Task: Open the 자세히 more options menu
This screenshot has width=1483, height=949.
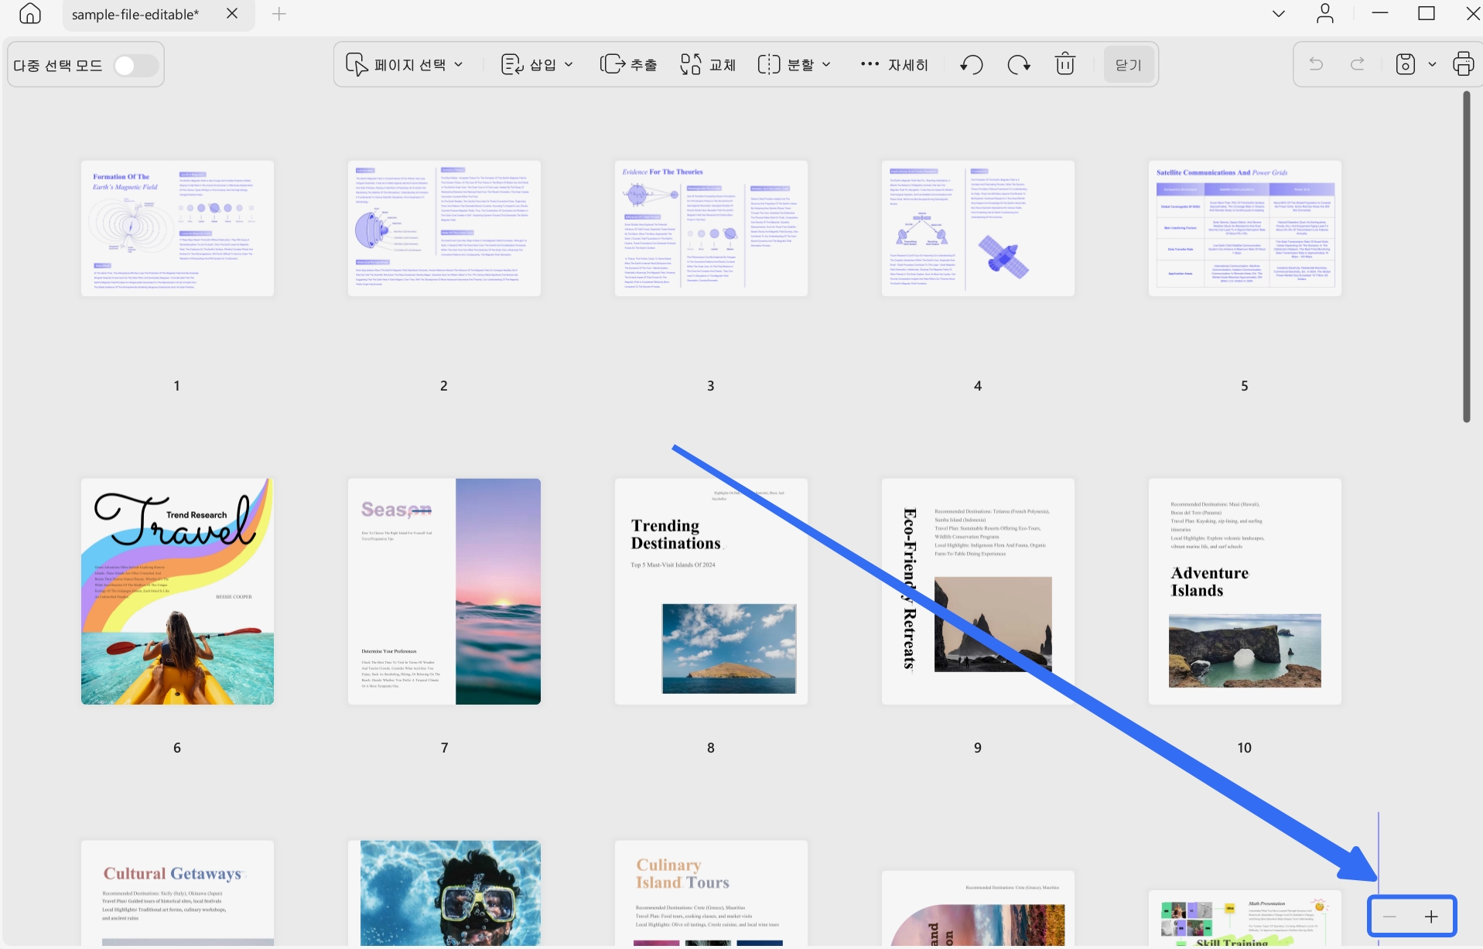Action: [x=894, y=65]
